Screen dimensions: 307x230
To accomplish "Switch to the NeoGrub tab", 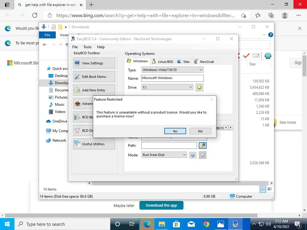I will [204, 62].
